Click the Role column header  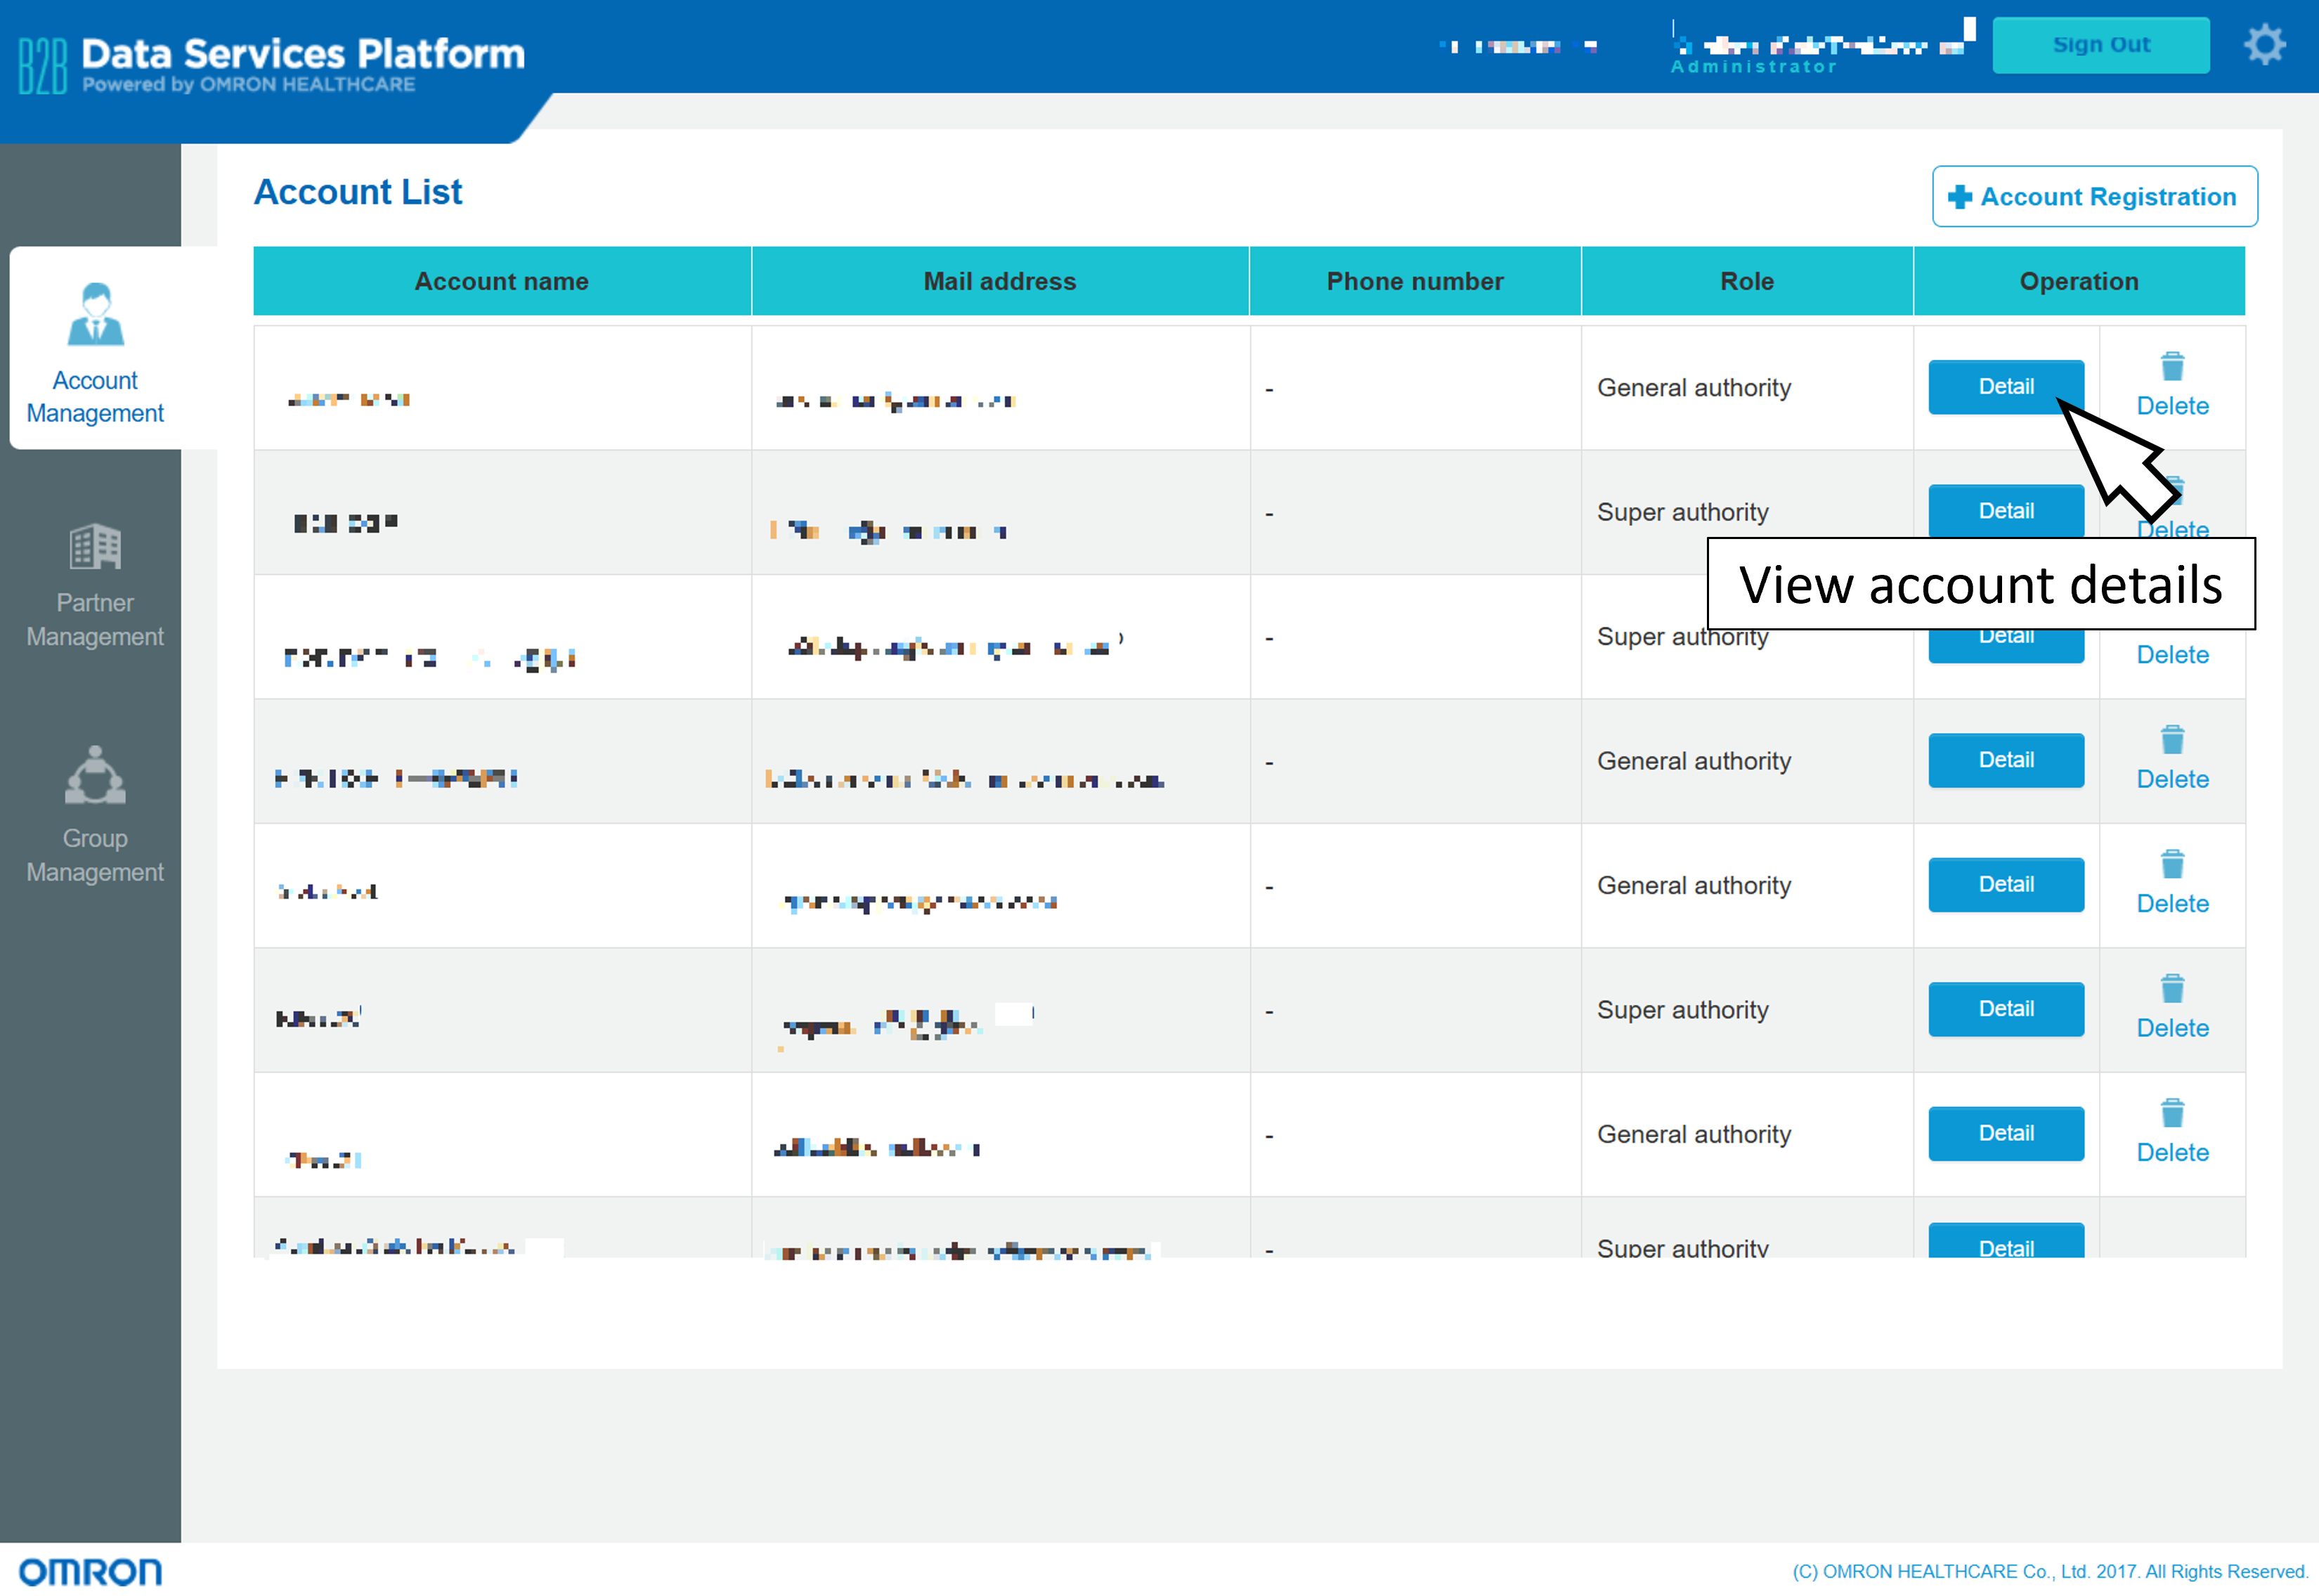(1746, 282)
